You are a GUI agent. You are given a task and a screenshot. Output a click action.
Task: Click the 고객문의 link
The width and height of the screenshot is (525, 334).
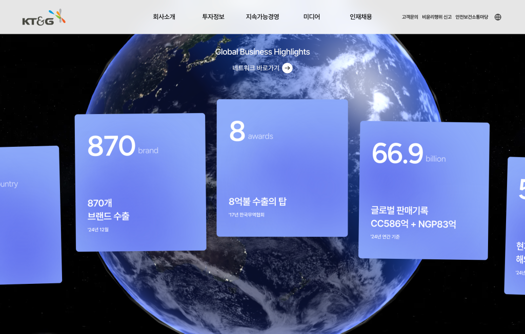pyautogui.click(x=410, y=17)
